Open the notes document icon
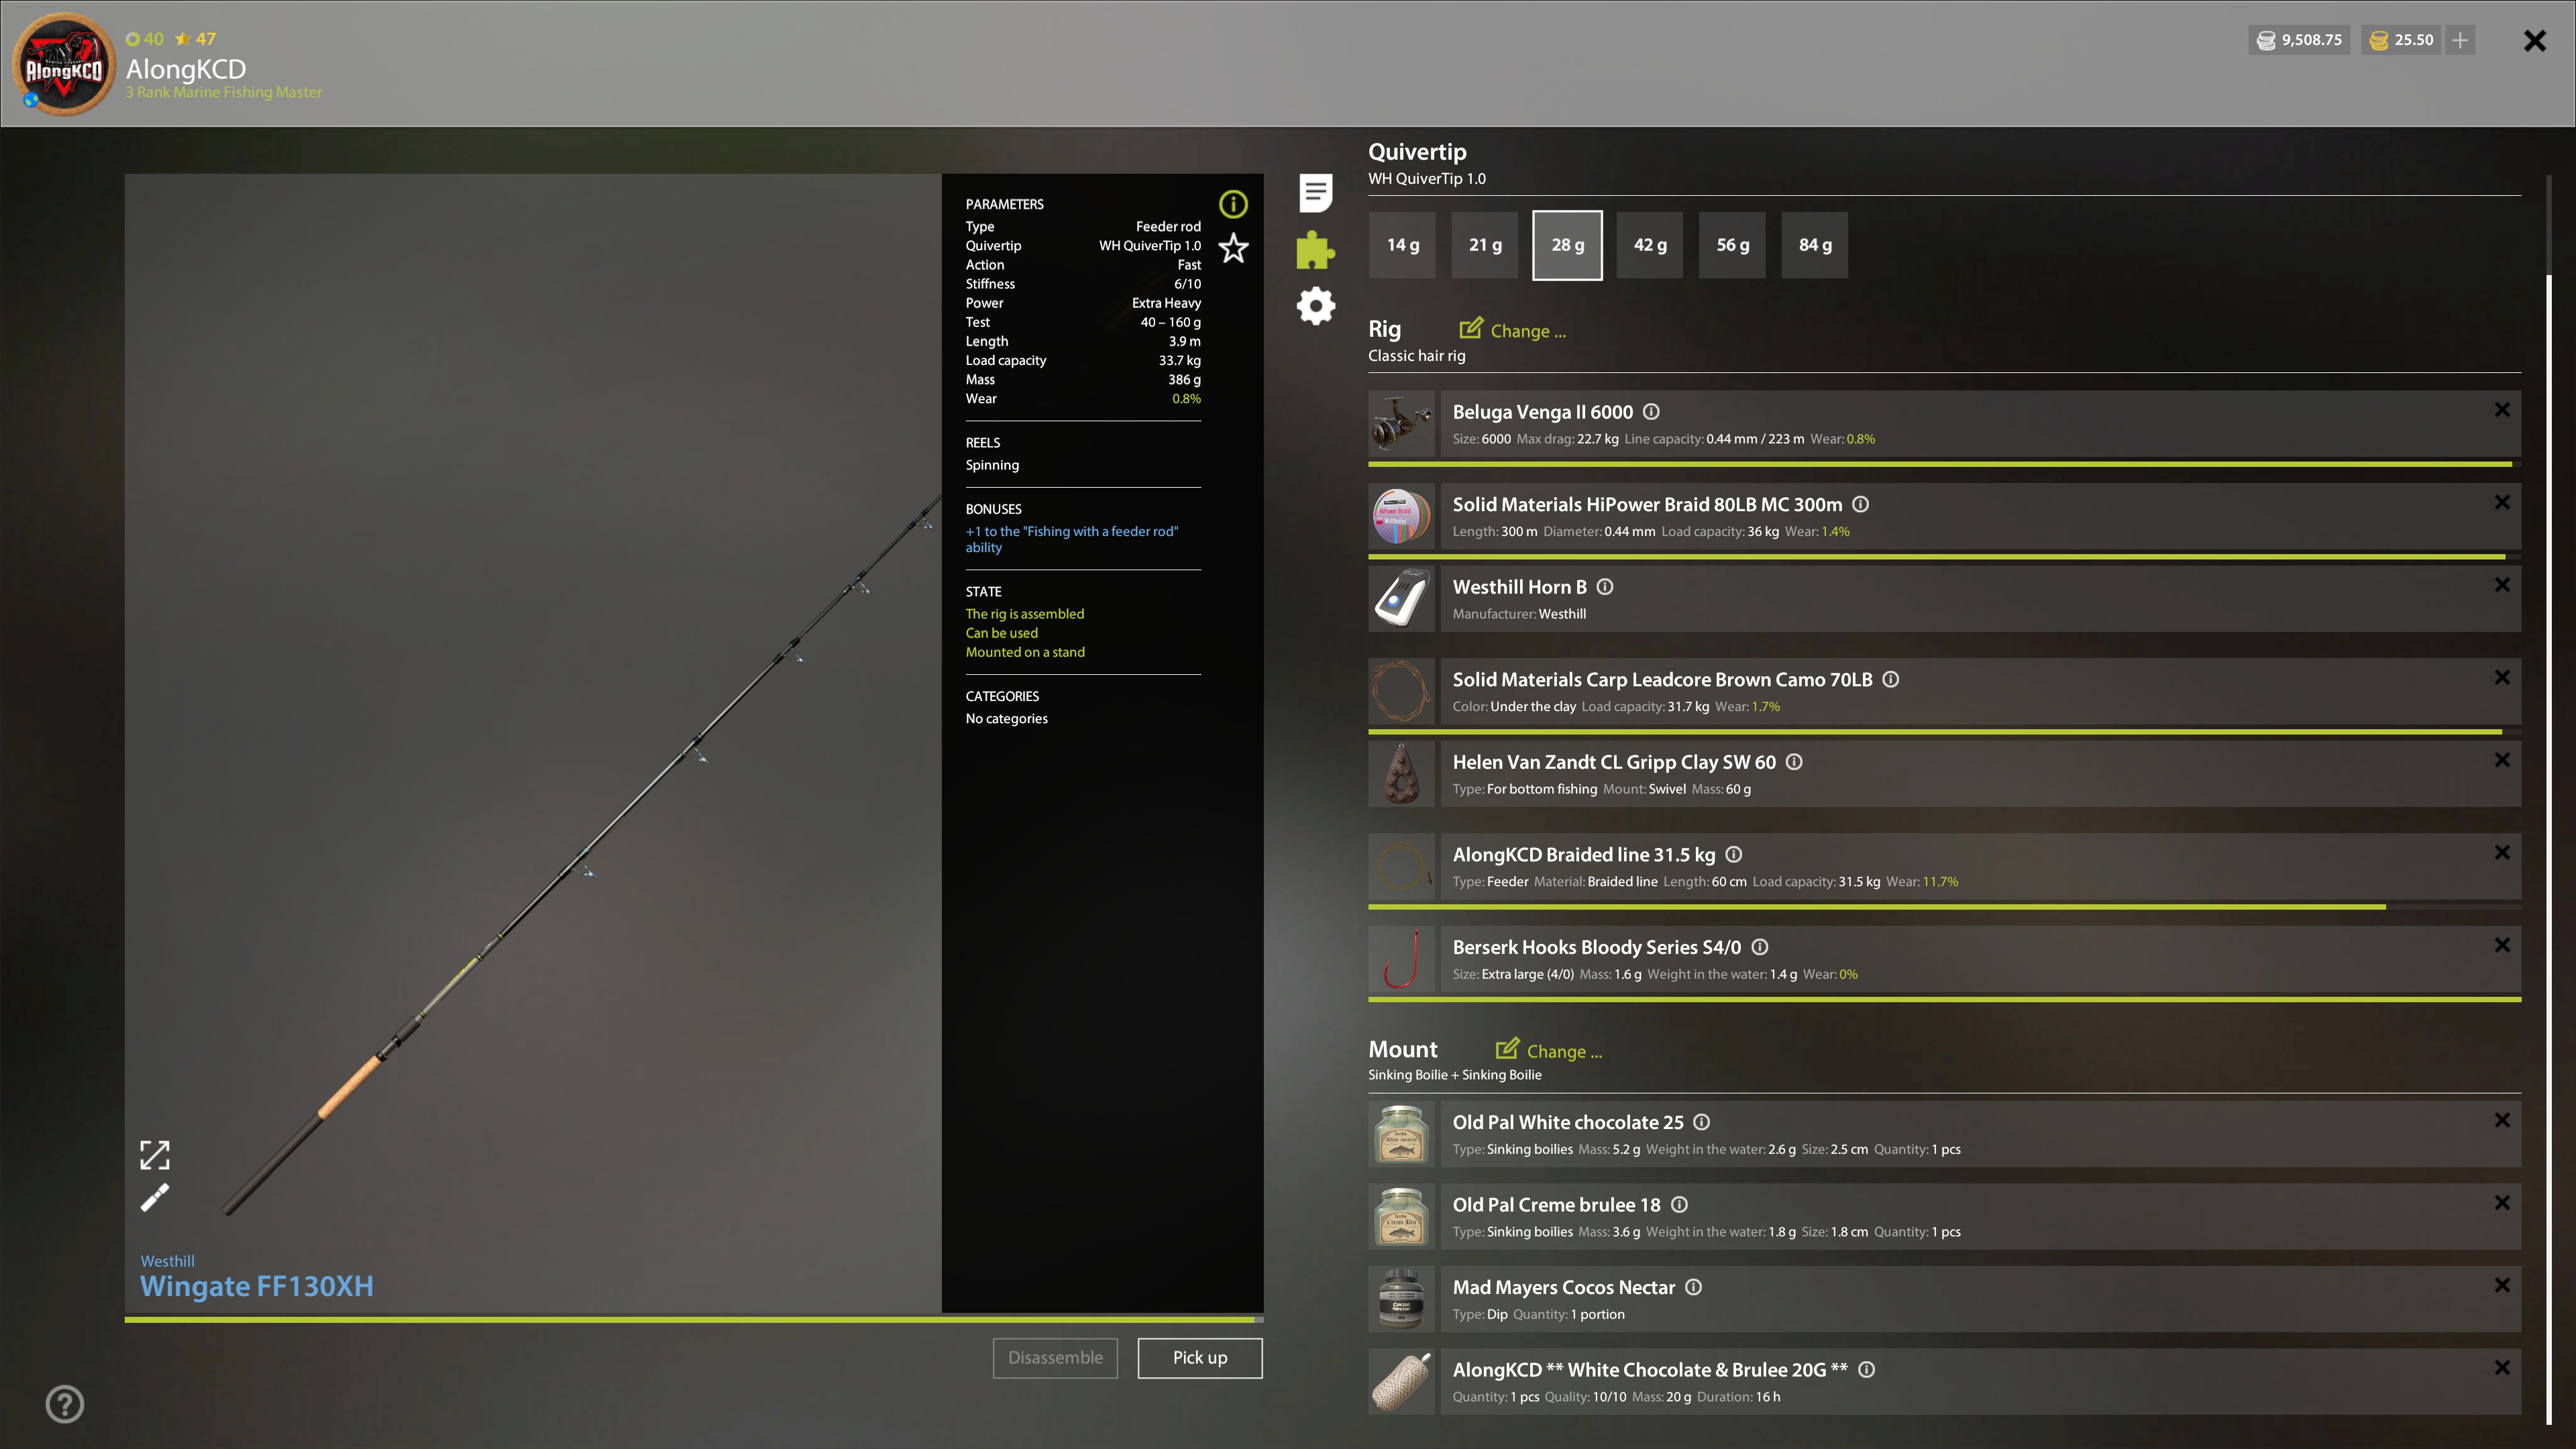The height and width of the screenshot is (1449, 2576). coord(1315,192)
